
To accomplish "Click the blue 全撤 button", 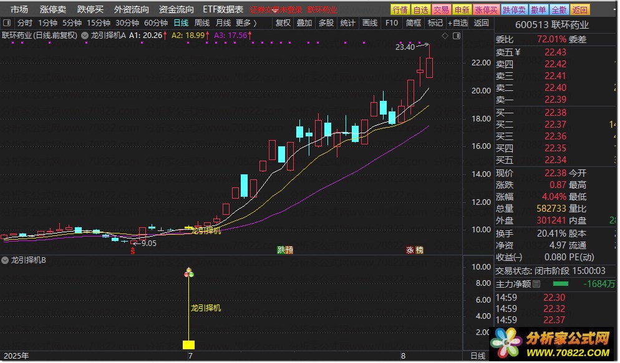I will pos(559,10).
